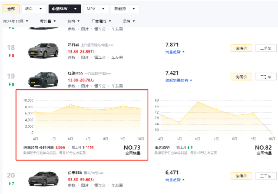Open 图片 link for 蔚来ES6
Image resolution: width=278 pixels, height=194 pixels.
coord(85,185)
